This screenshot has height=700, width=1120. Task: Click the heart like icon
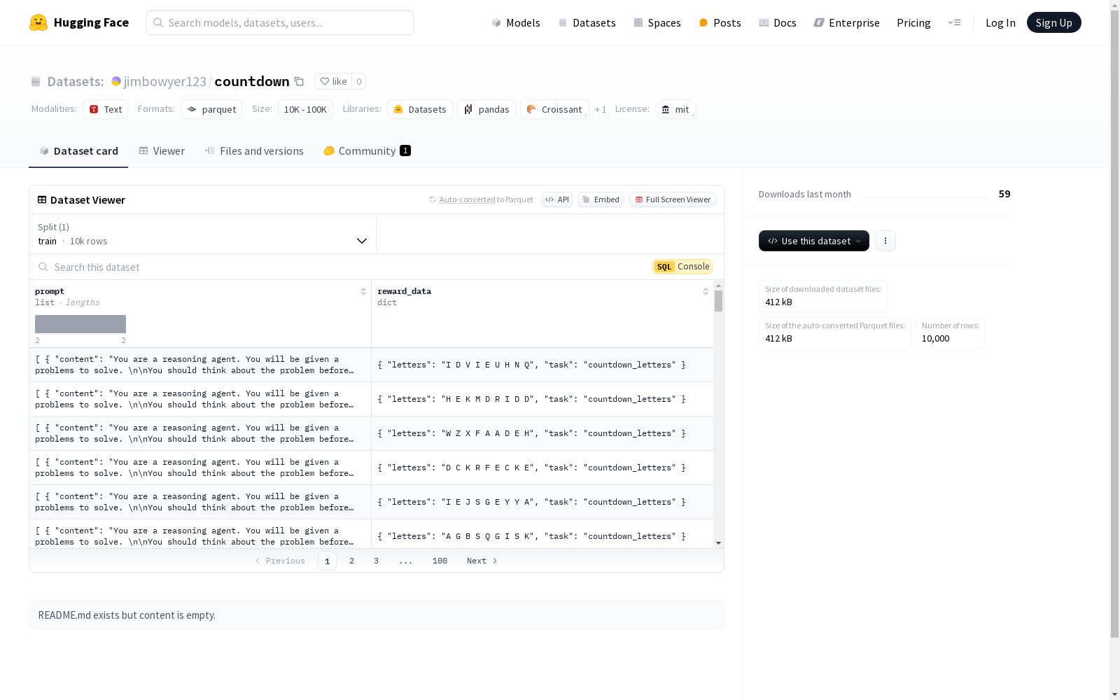coord(325,81)
